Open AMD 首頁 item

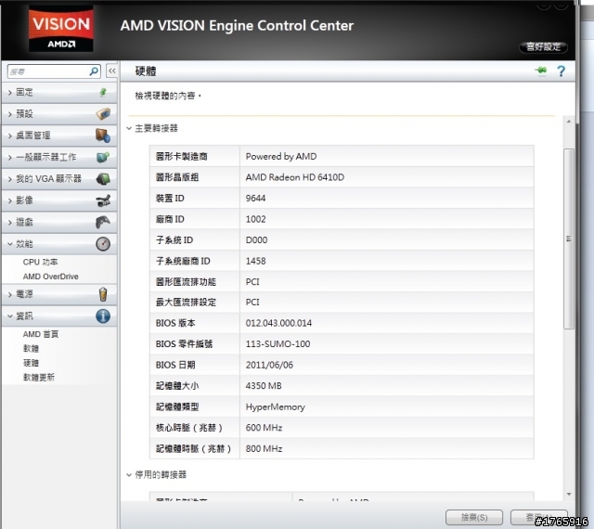pyautogui.click(x=41, y=334)
